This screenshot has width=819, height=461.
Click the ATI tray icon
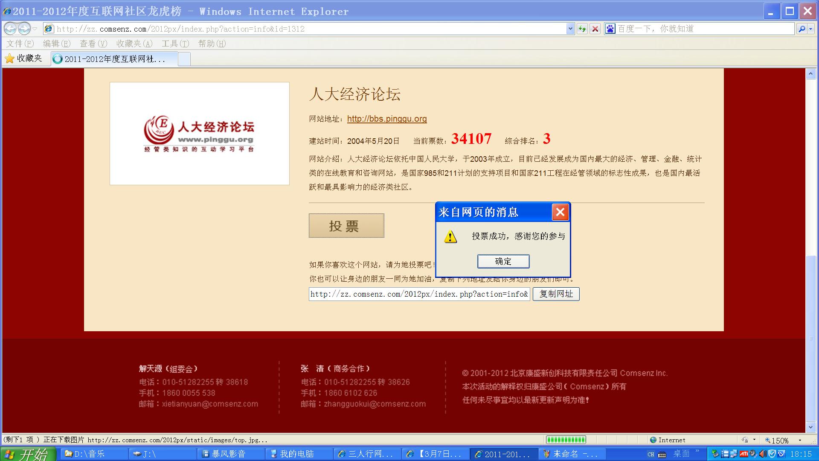(x=743, y=454)
